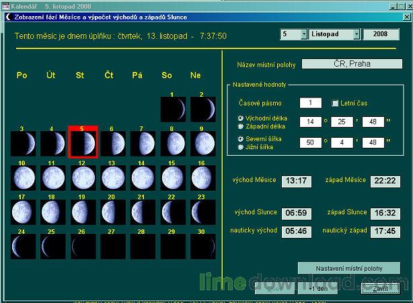Viewport: 413px width, 303px height.
Task: Click the Nastavení místní polohy button
Action: 348,268
